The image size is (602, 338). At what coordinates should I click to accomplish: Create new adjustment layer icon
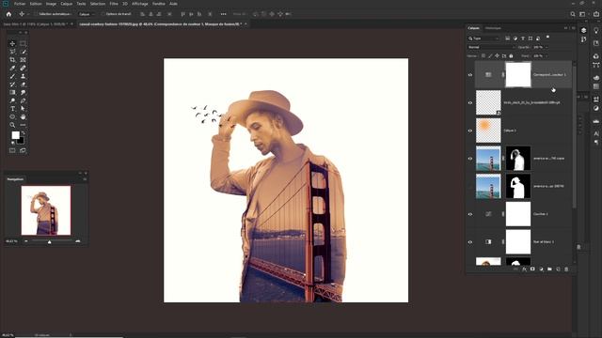click(x=541, y=269)
